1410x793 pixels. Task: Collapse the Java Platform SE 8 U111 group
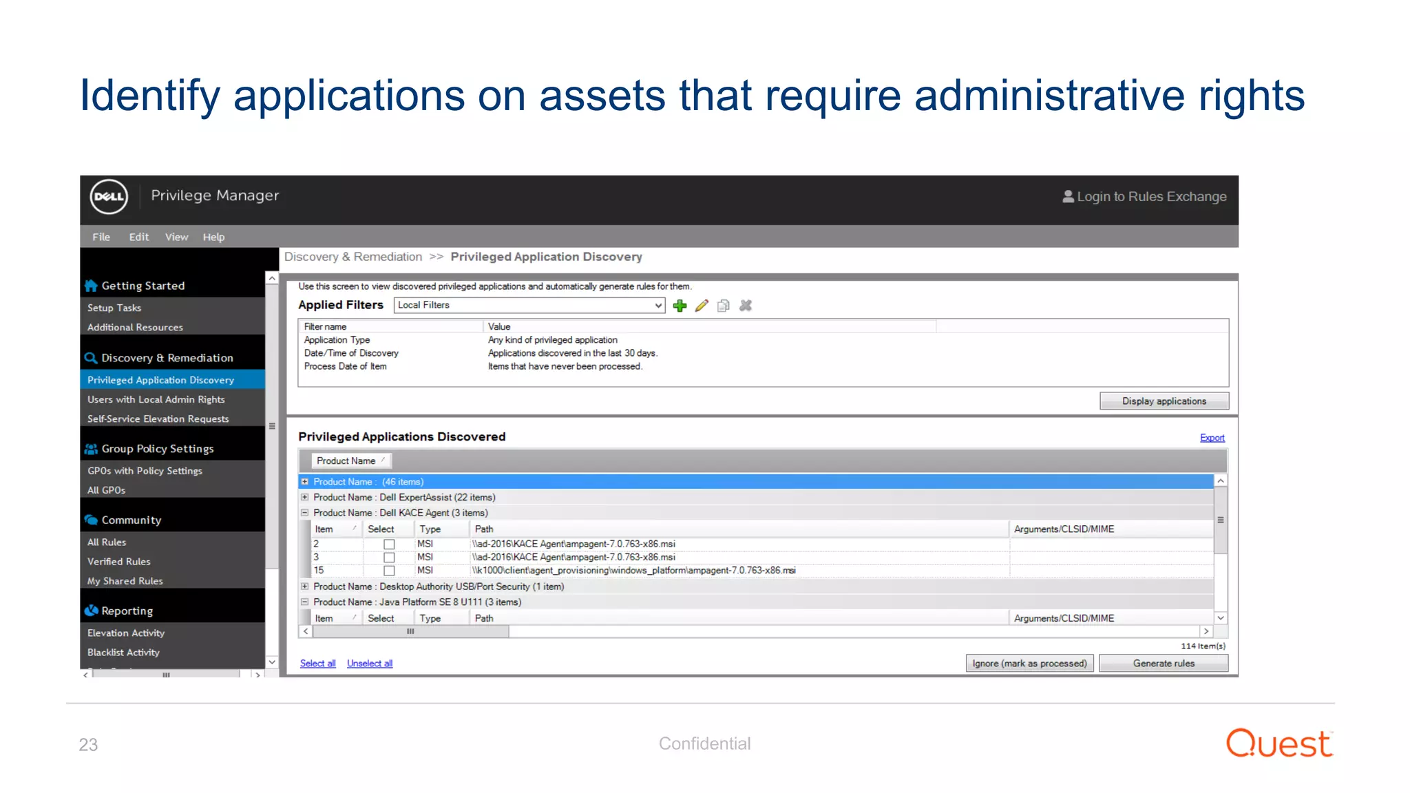(x=305, y=602)
